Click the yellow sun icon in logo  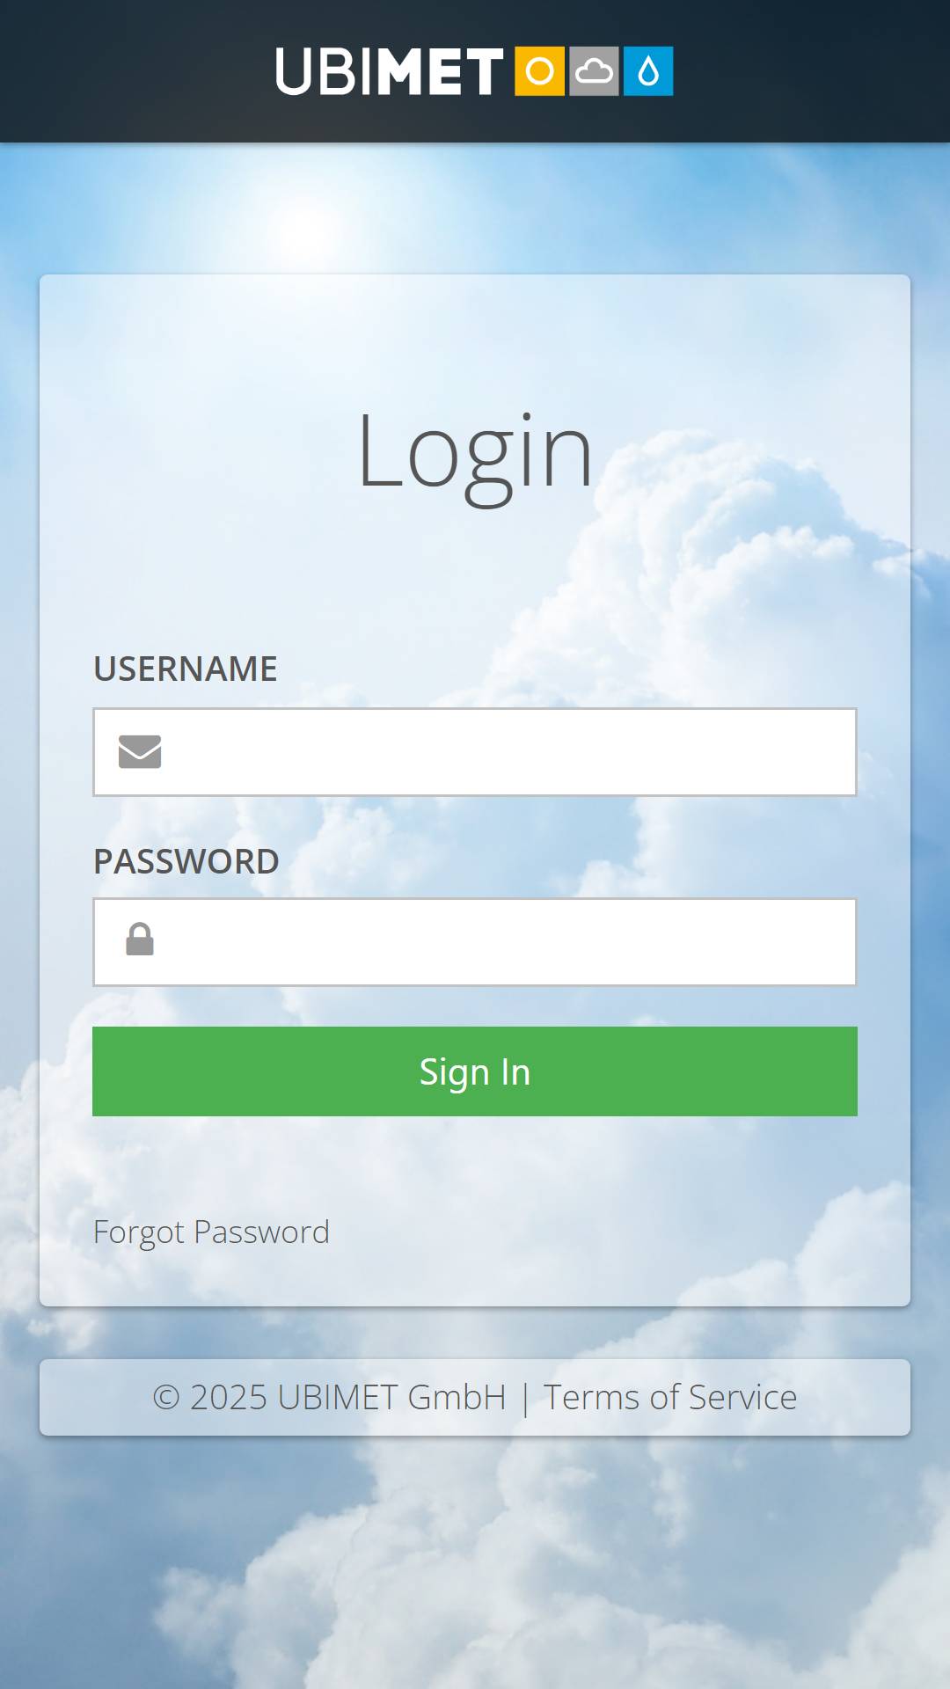click(x=539, y=71)
